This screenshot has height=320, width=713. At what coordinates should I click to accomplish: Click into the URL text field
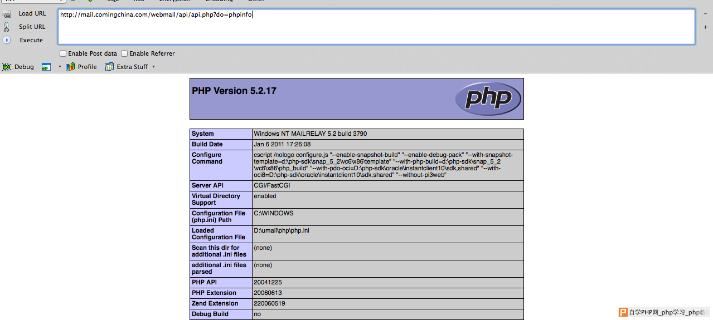click(376, 27)
